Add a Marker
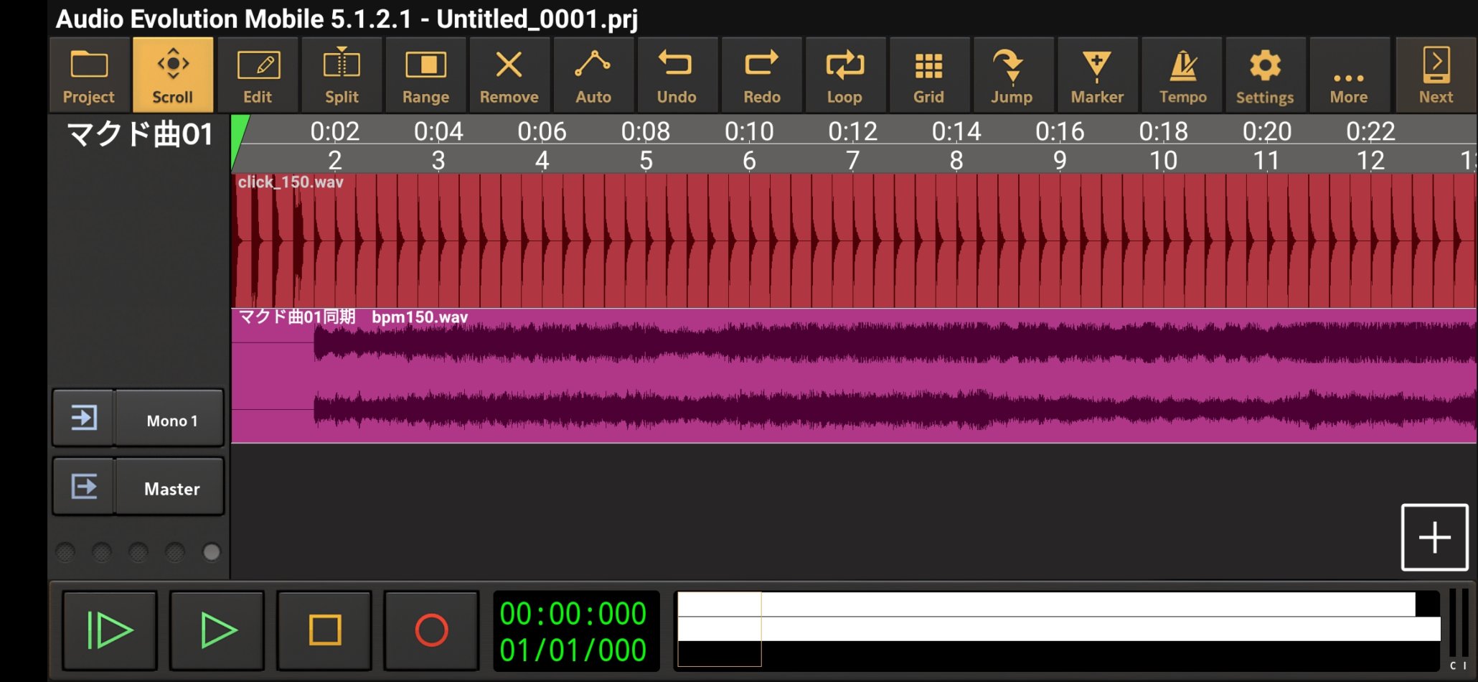 (1097, 75)
